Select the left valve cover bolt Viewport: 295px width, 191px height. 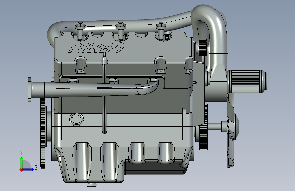pyautogui.click(x=80, y=31)
